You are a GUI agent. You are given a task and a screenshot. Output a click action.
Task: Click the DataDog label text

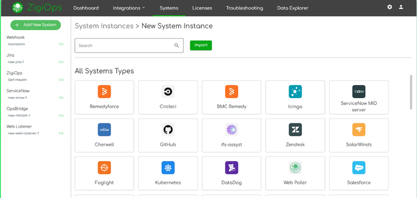tap(232, 183)
